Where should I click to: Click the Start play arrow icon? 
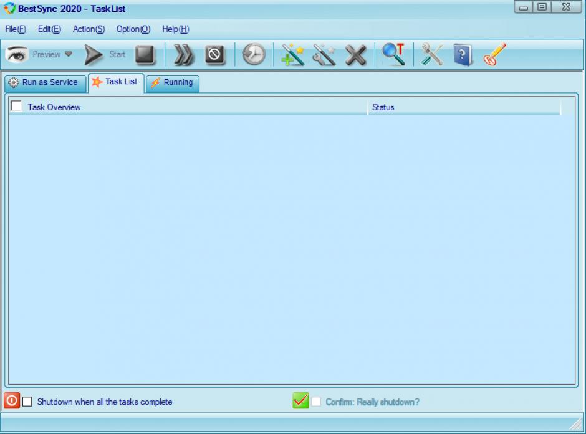click(x=93, y=55)
